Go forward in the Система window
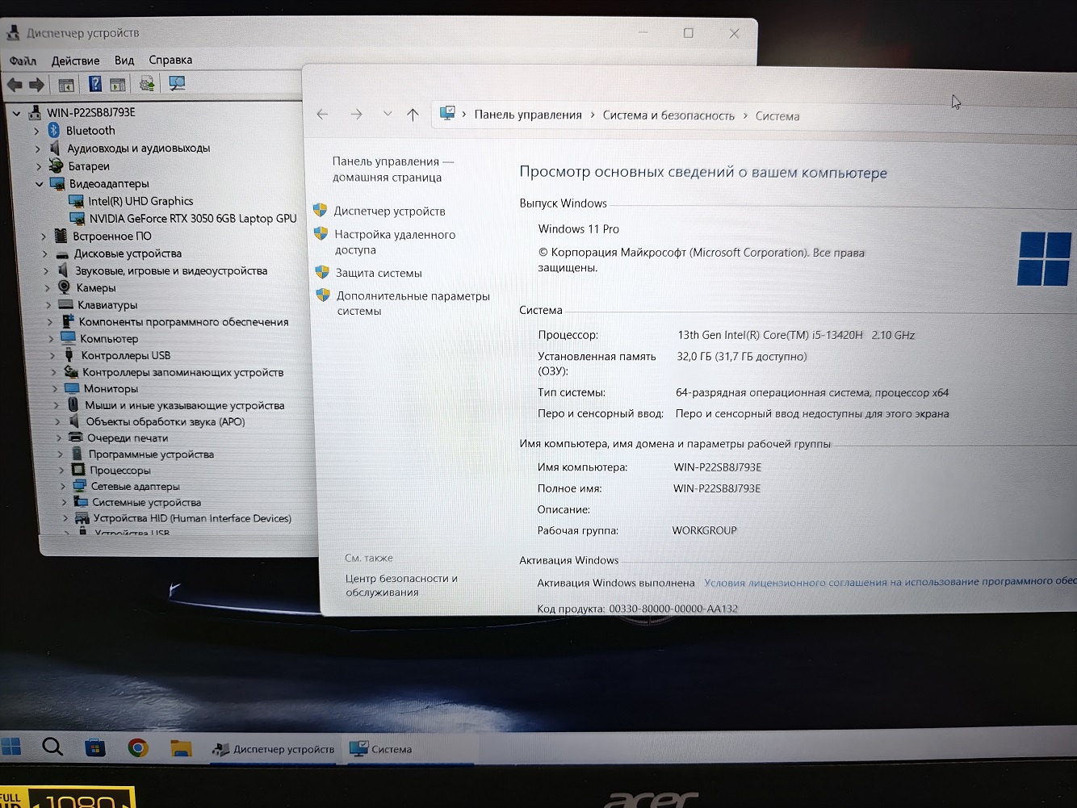 click(x=356, y=115)
